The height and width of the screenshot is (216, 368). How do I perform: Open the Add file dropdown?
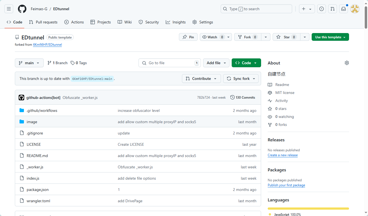click(x=216, y=63)
